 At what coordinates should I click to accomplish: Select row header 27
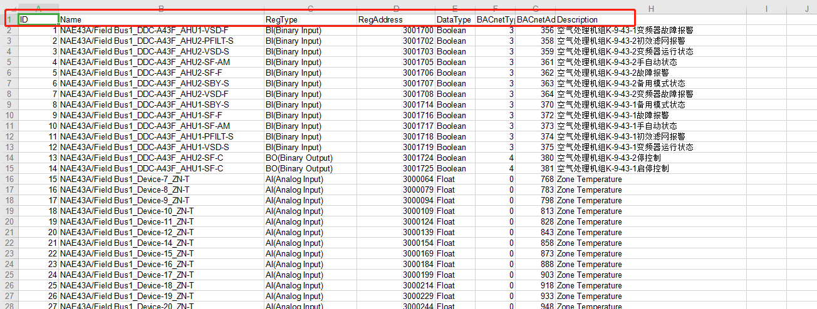[x=9, y=296]
